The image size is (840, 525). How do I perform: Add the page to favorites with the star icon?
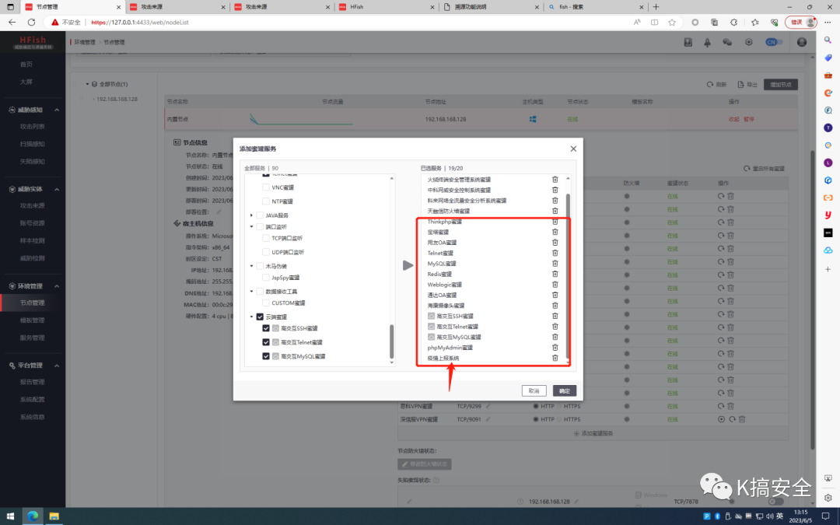click(x=672, y=23)
